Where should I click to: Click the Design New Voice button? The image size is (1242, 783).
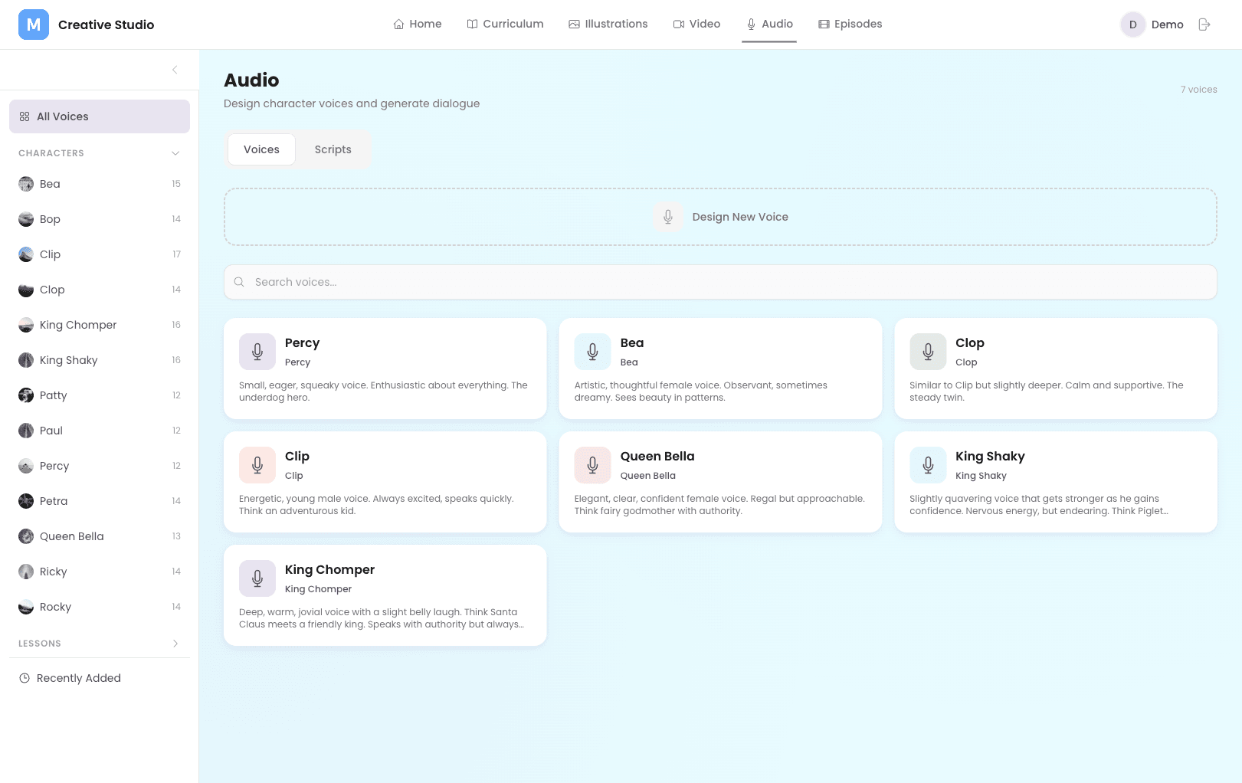click(720, 217)
